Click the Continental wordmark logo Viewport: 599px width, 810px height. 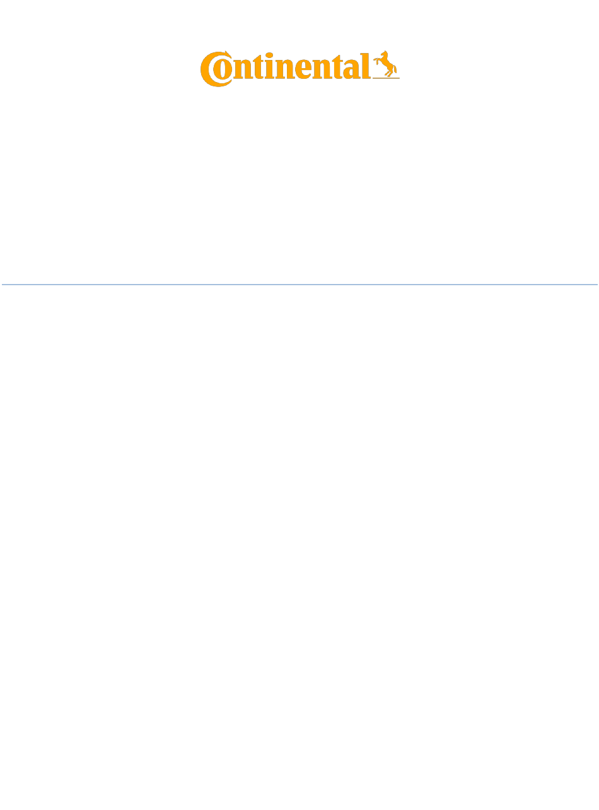coord(299,68)
